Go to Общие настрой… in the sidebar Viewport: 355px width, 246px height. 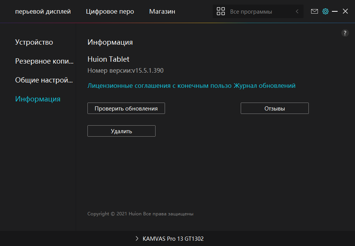pos(44,80)
